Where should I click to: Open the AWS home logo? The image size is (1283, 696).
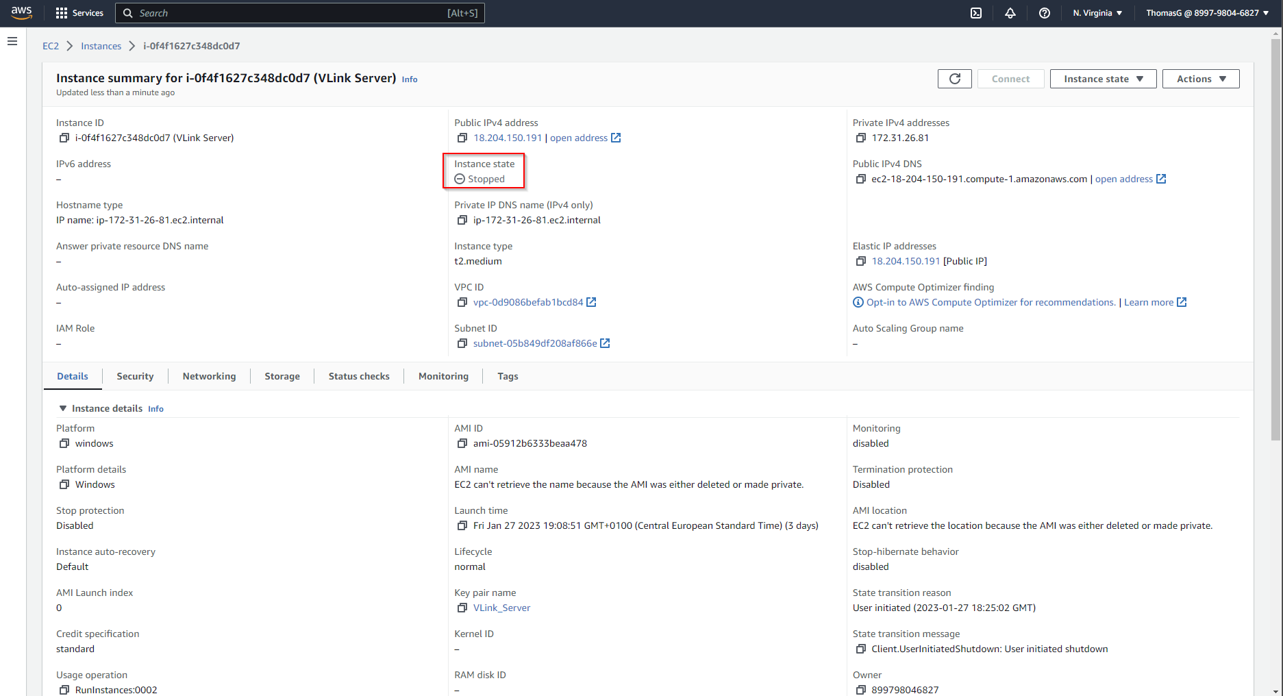22,12
